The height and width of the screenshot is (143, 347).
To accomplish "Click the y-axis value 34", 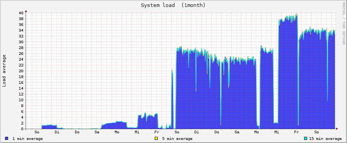I will point(21,30).
